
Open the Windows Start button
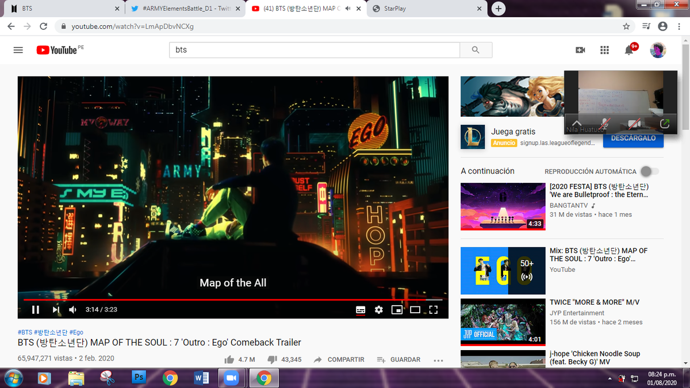tap(13, 378)
